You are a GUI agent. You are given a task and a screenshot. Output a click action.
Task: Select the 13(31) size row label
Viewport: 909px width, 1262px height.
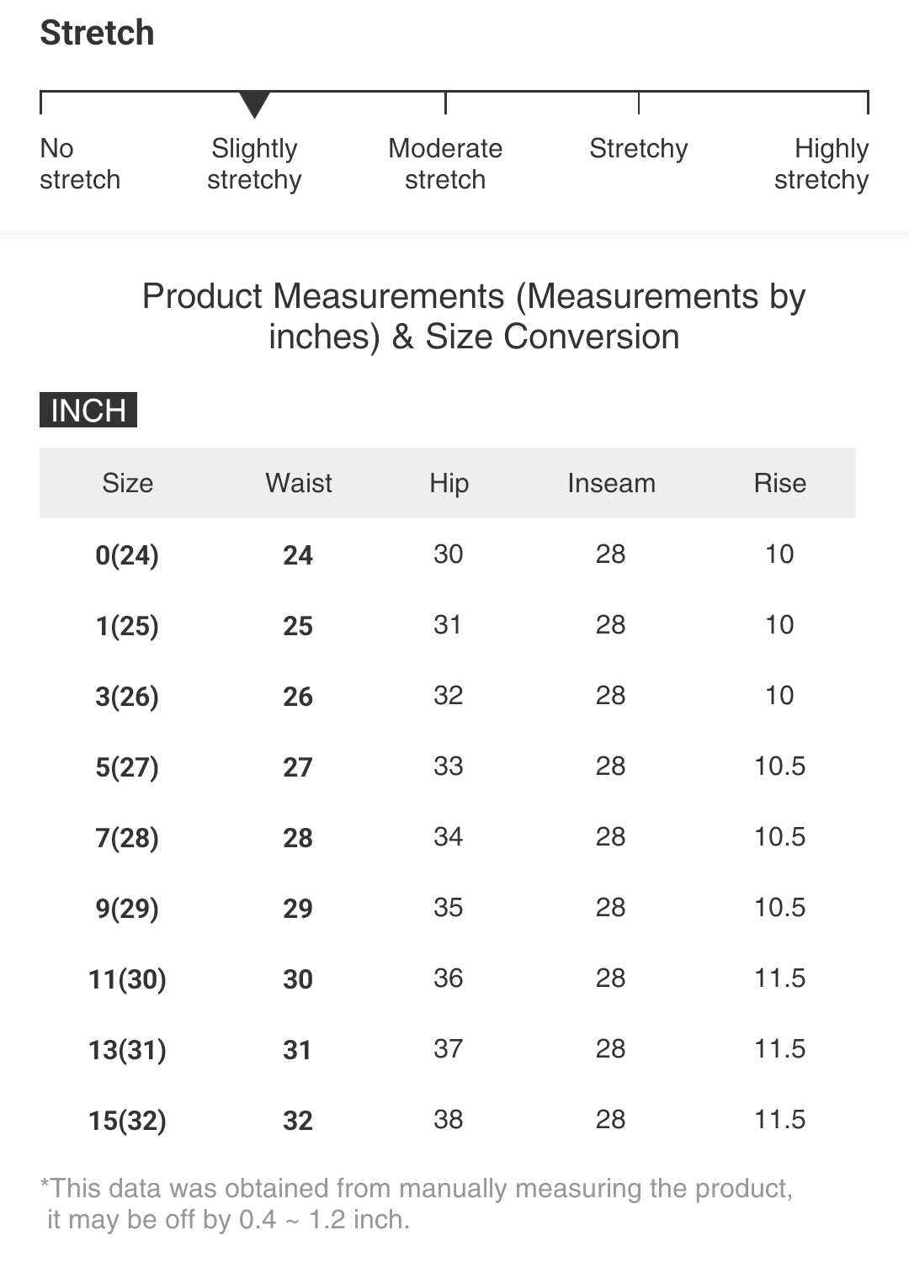(127, 1050)
